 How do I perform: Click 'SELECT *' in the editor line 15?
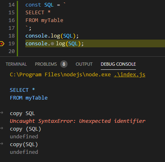click(38, 13)
